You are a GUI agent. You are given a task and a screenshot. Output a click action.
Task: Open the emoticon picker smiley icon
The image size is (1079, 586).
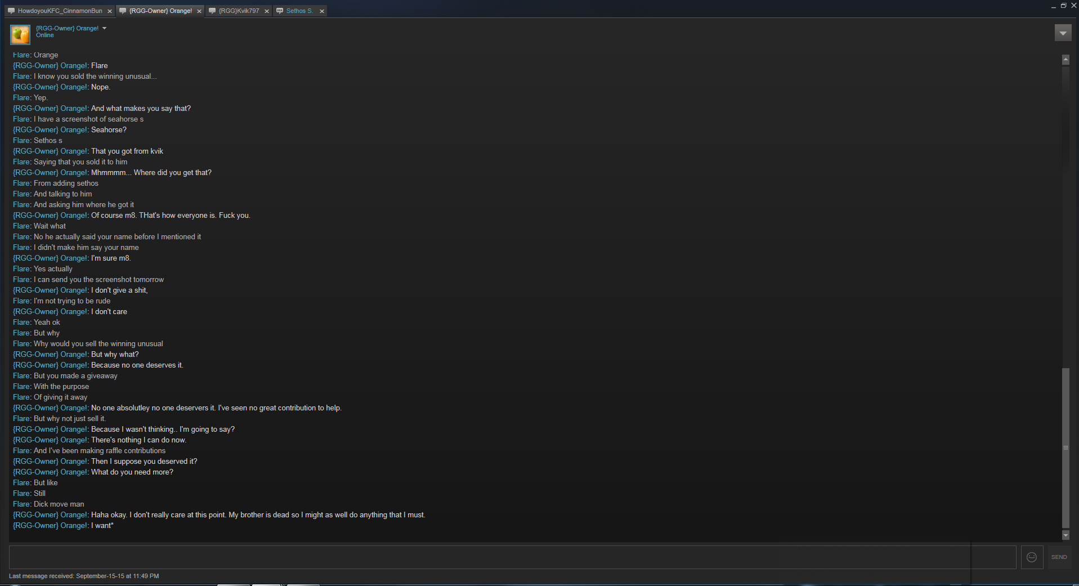(1032, 557)
